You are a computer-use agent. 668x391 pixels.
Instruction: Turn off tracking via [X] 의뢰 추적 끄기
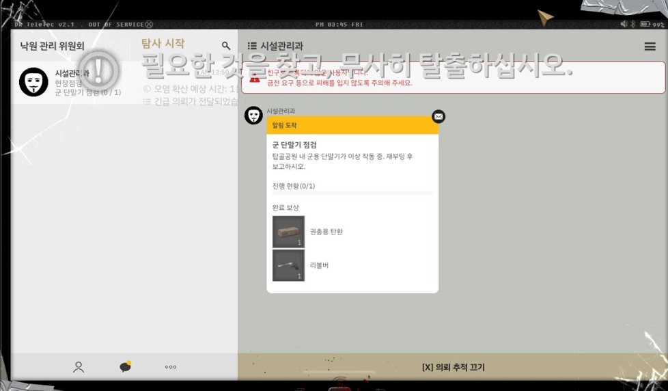[x=454, y=367]
